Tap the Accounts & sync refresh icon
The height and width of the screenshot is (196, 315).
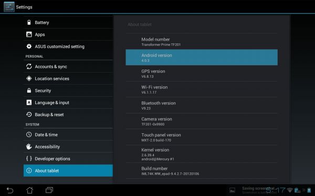(29, 66)
